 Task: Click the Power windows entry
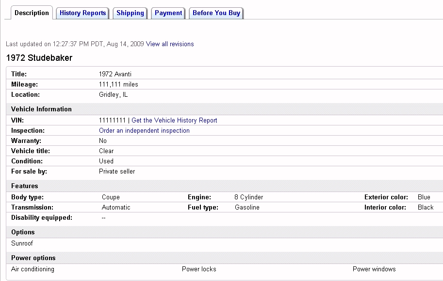374,269
